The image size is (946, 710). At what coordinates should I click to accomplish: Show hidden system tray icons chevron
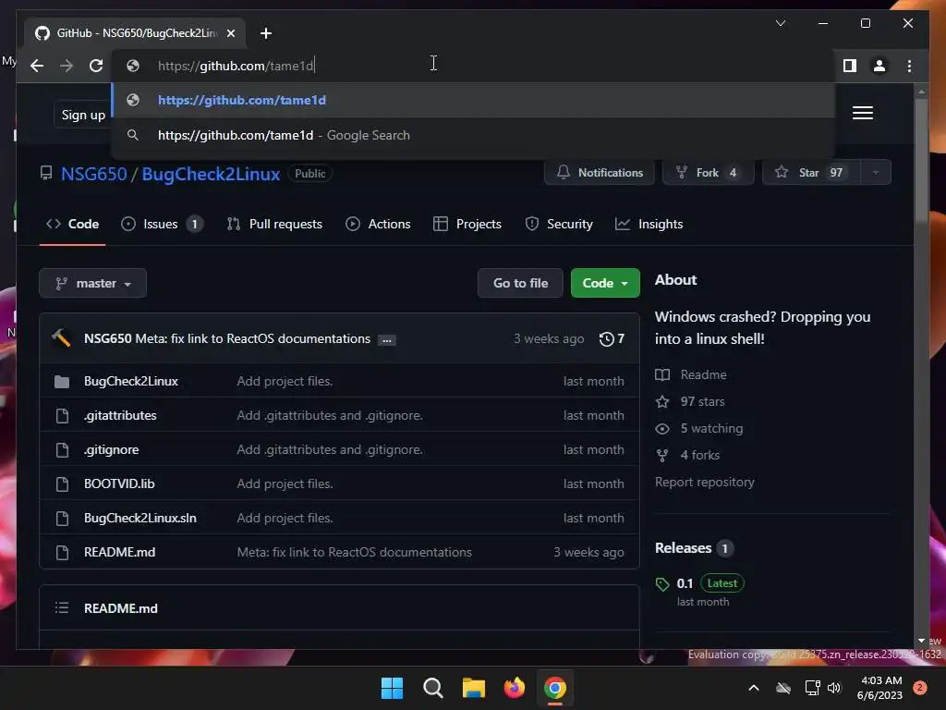[754, 688]
